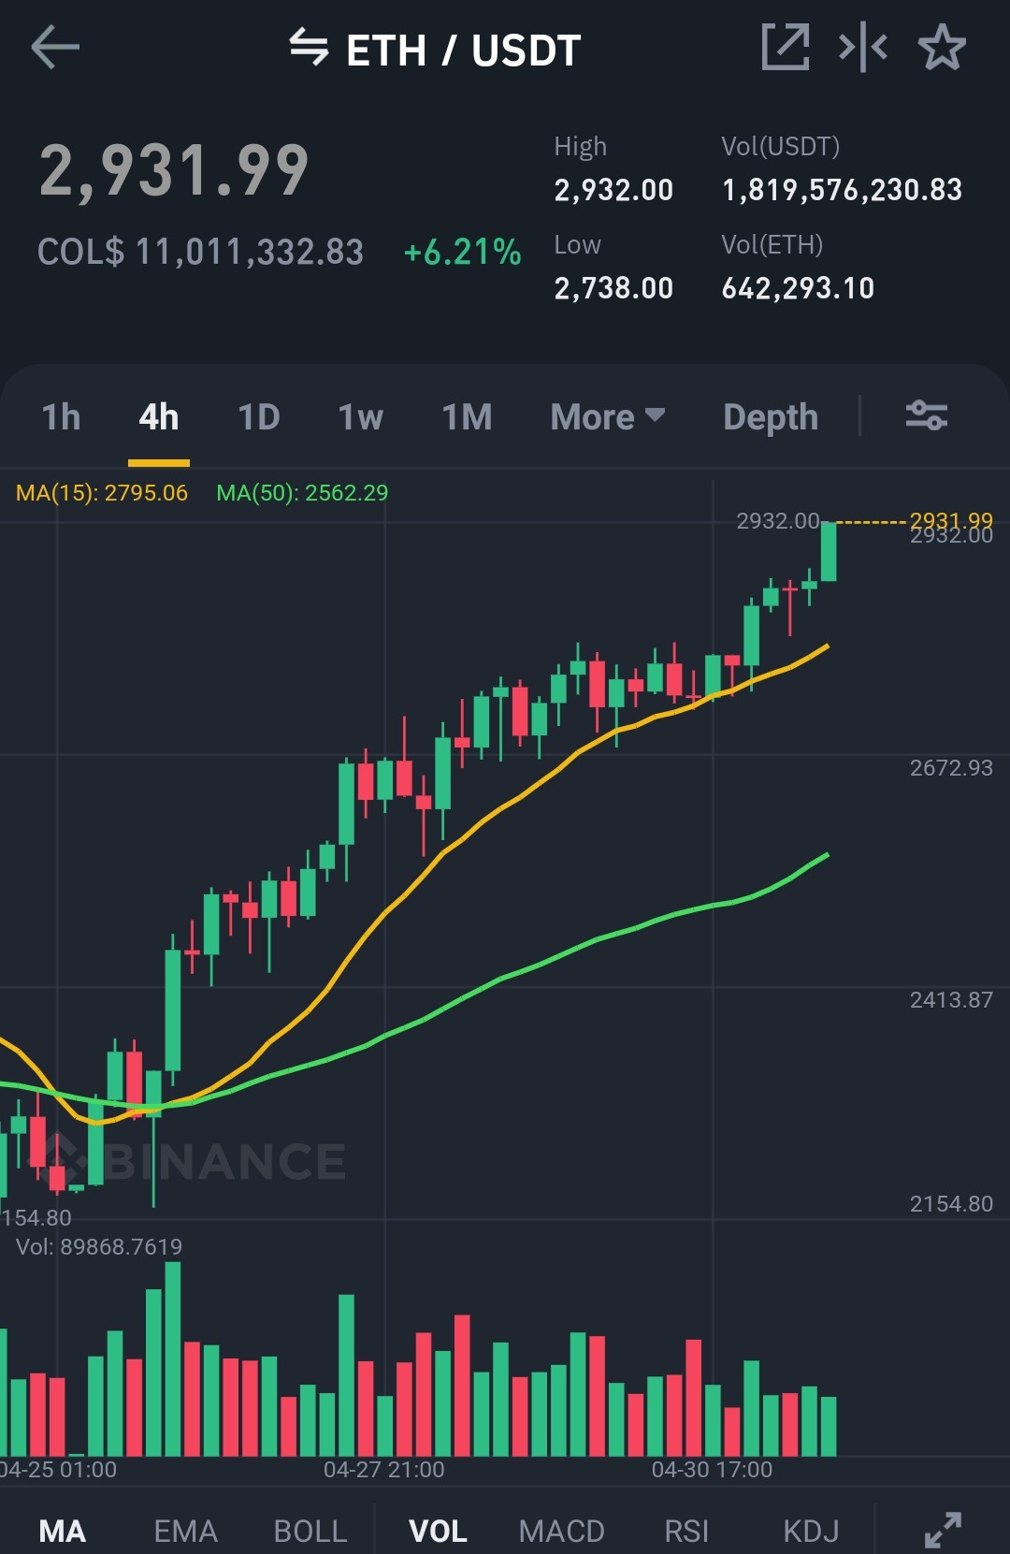Open the share chart icon
Image resolution: width=1010 pixels, height=1554 pixels.
coord(786,47)
